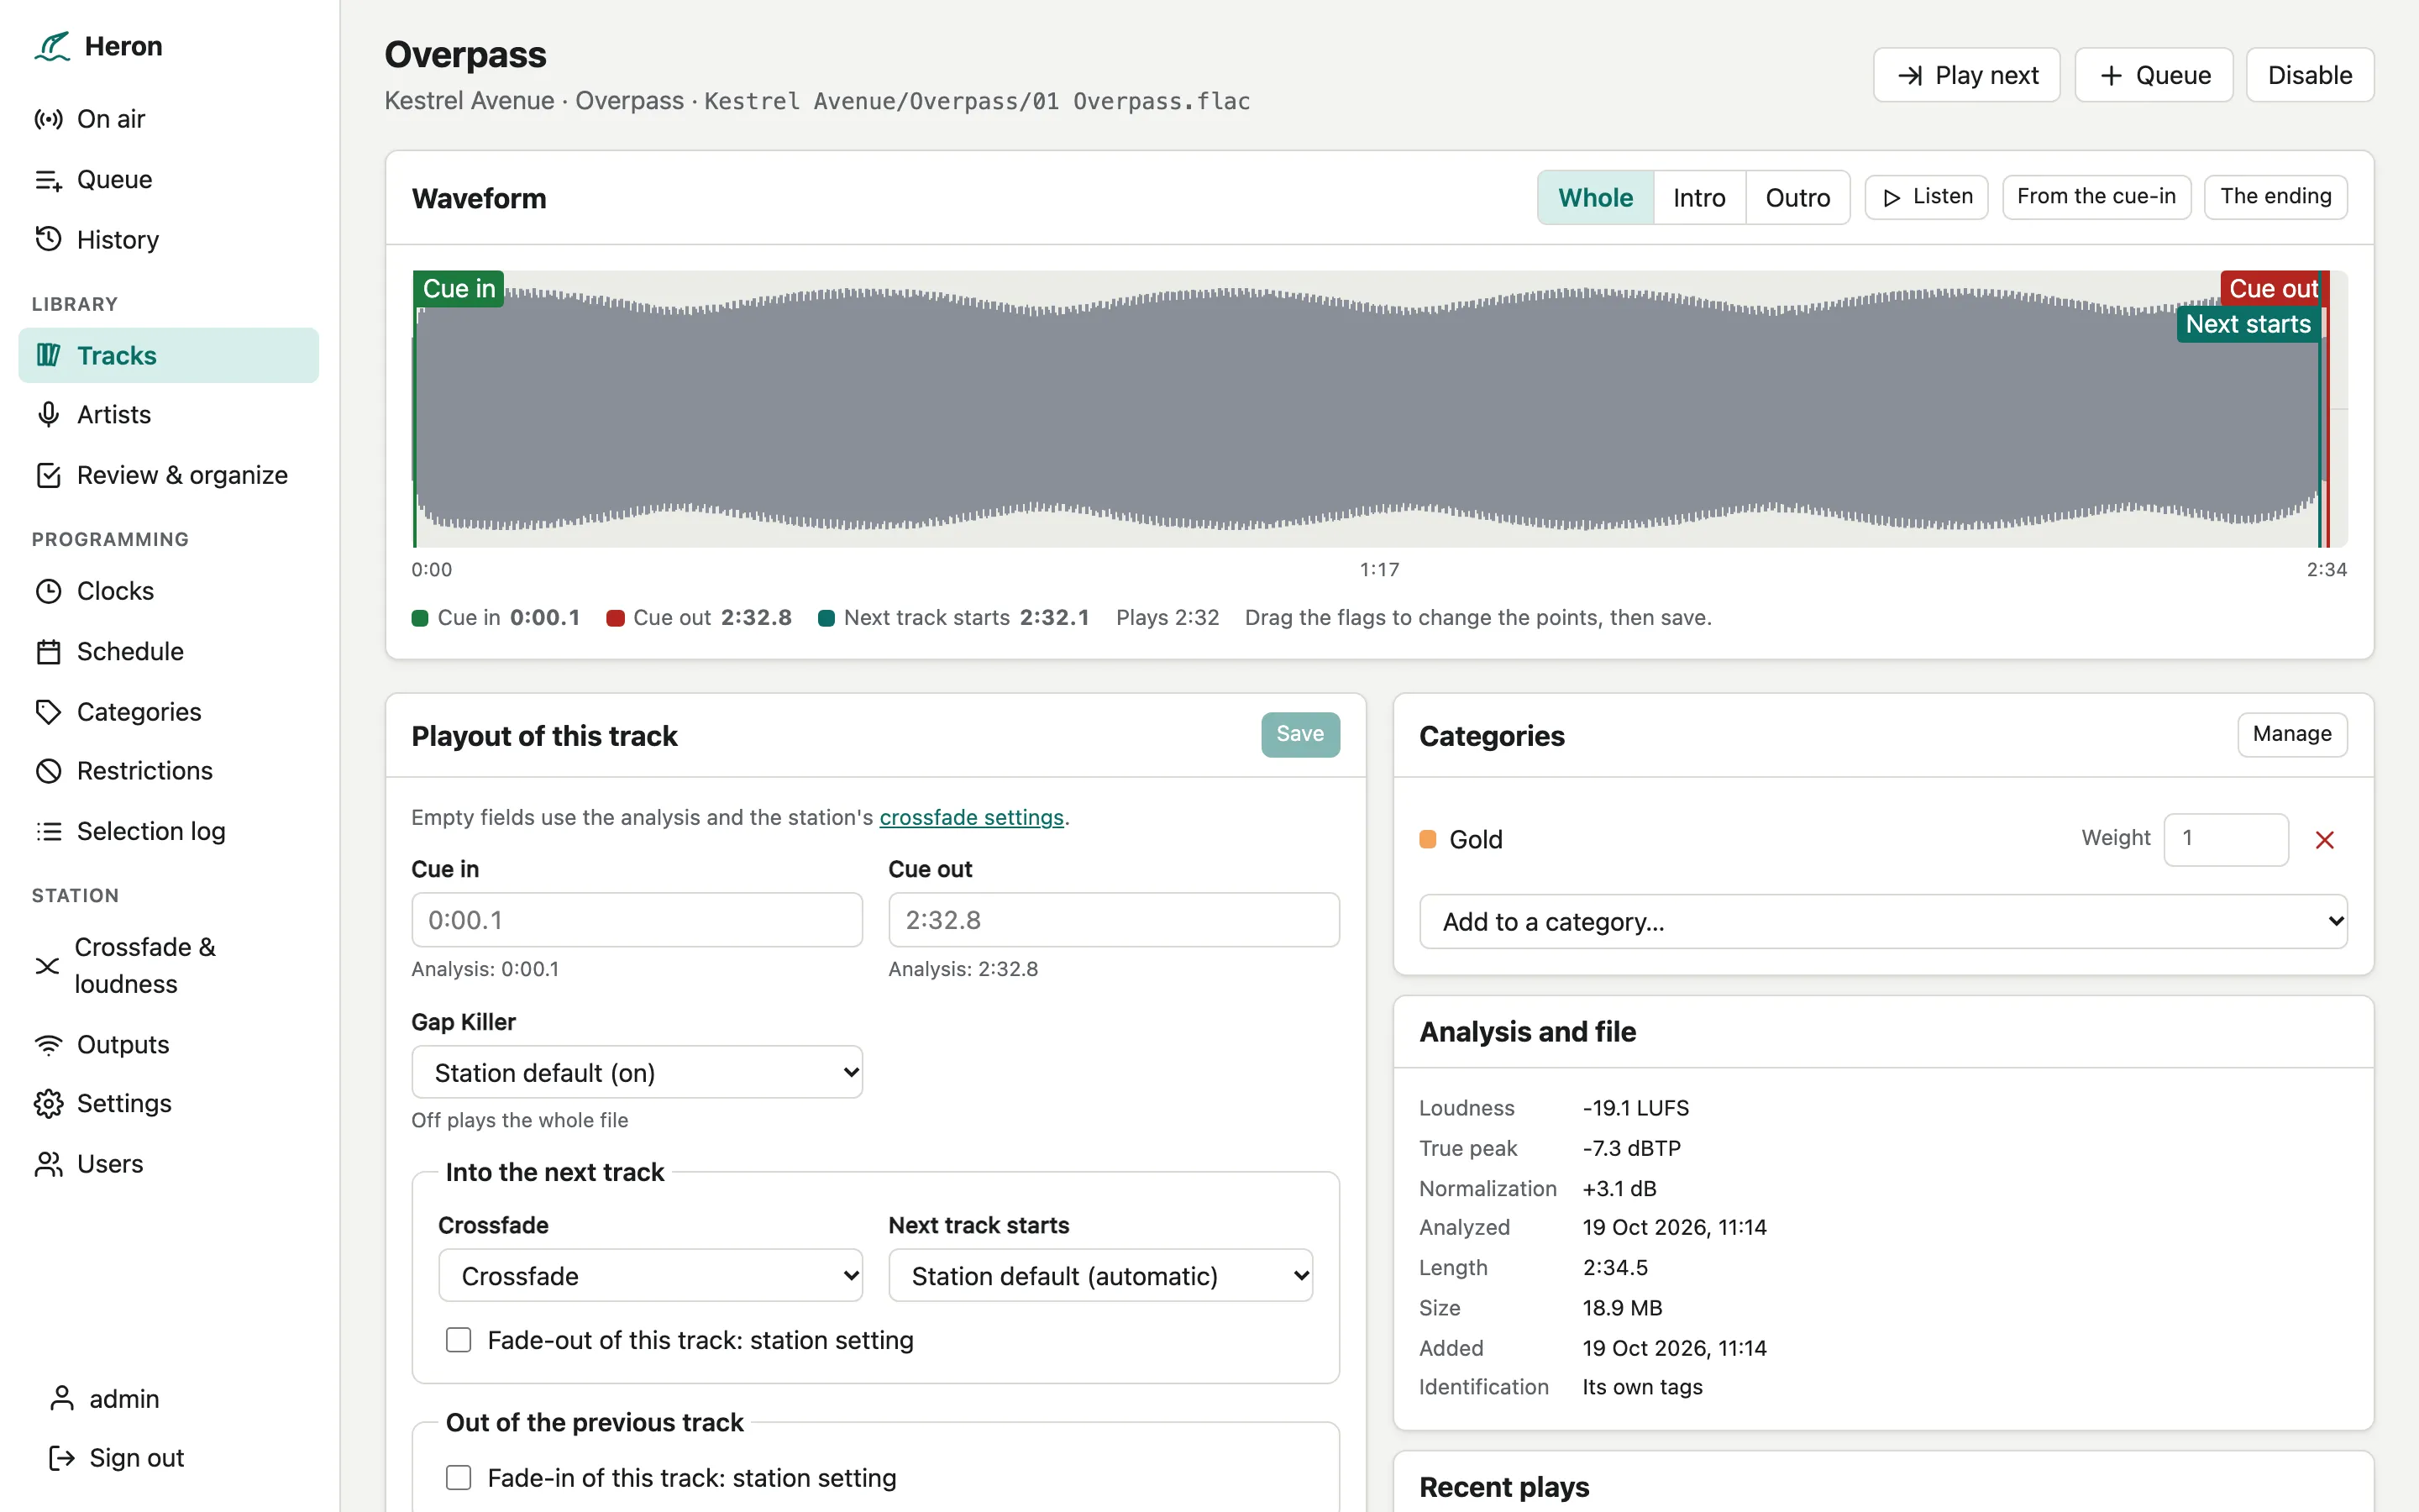Click the Heron logo icon
Image resolution: width=2419 pixels, height=1512 pixels.
coord(52,46)
